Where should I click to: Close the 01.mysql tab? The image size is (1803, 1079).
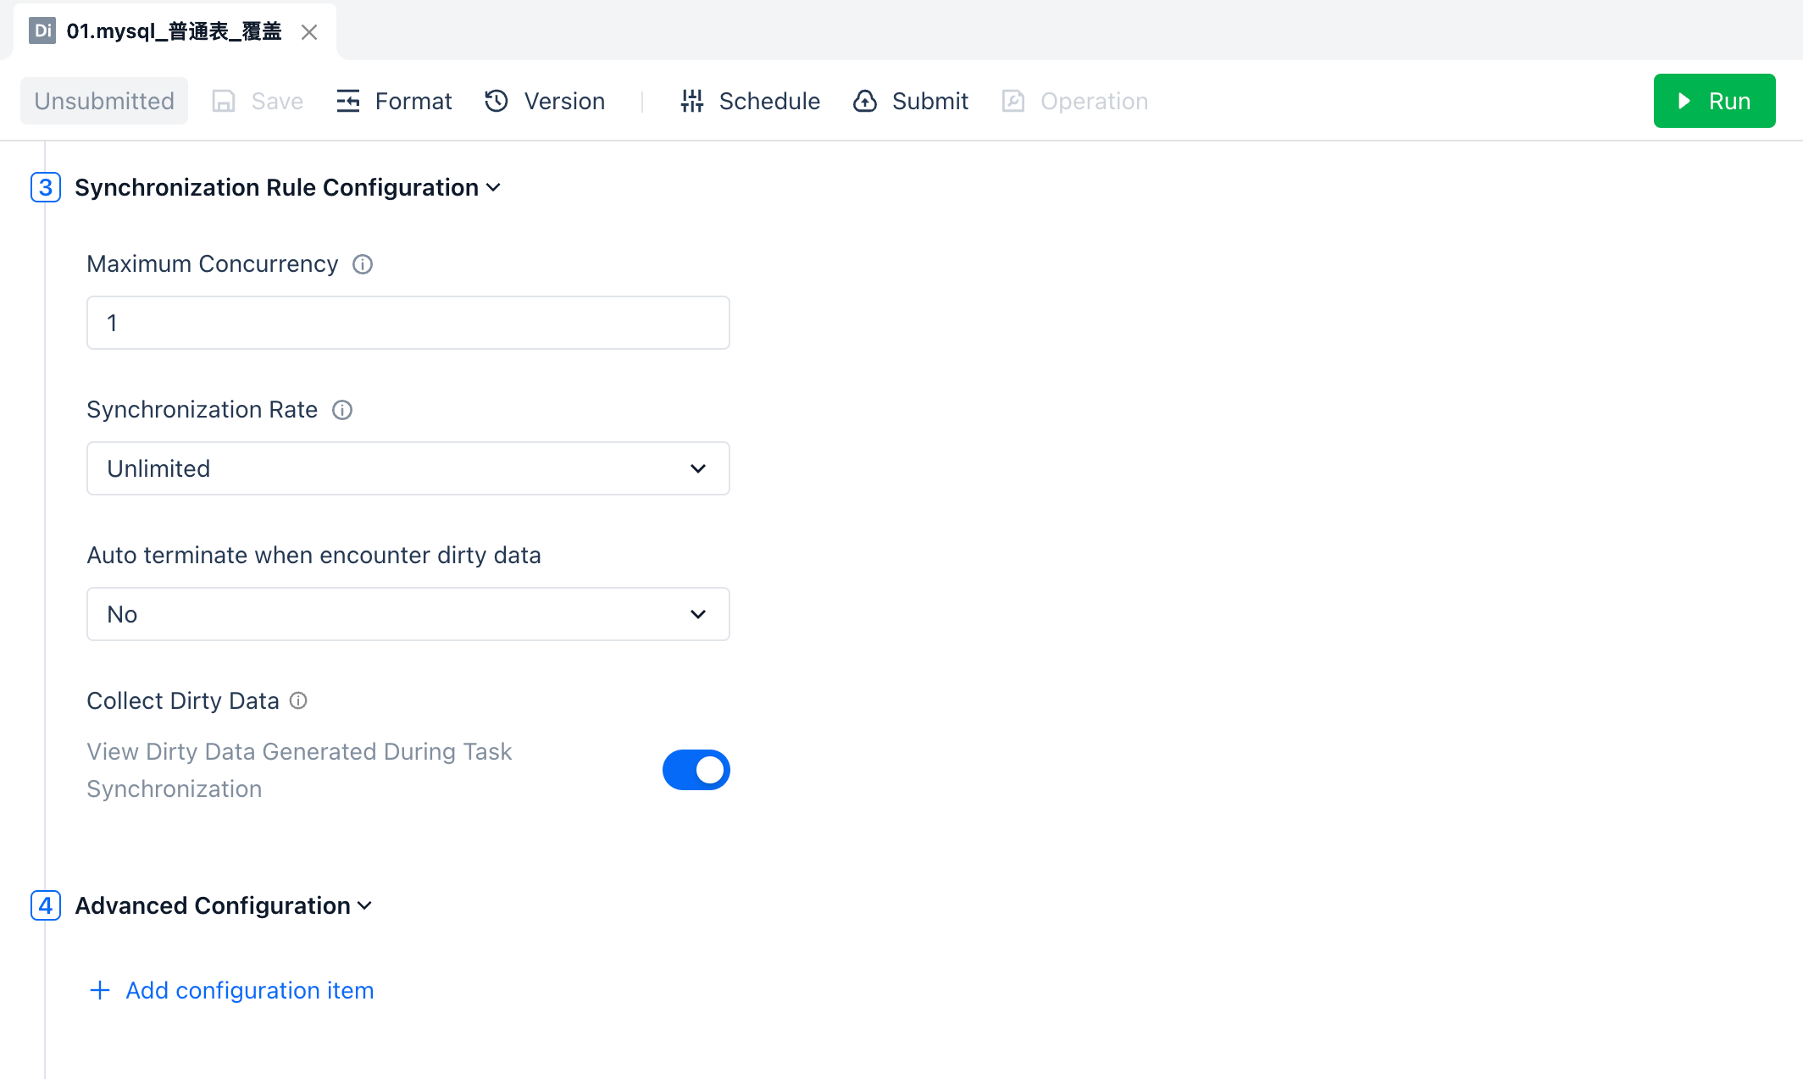[309, 32]
